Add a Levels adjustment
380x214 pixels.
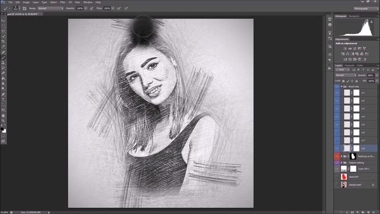click(x=350, y=49)
